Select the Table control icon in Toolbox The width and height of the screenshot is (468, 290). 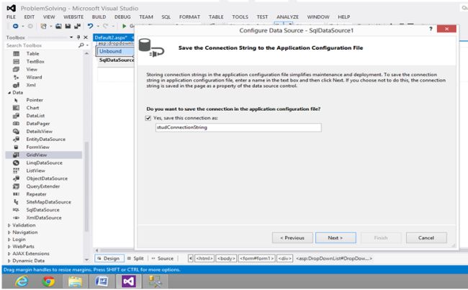tap(16, 54)
